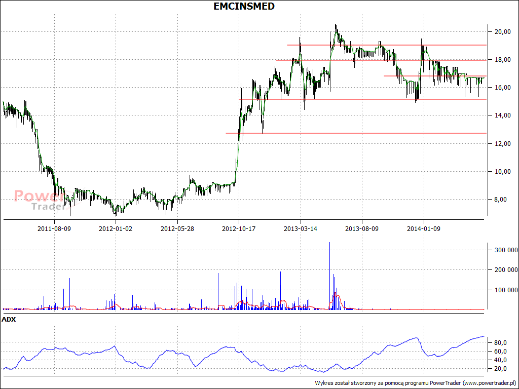The image size is (519, 389).
Task: Click the 20,00 price axis label
Action: (502, 32)
